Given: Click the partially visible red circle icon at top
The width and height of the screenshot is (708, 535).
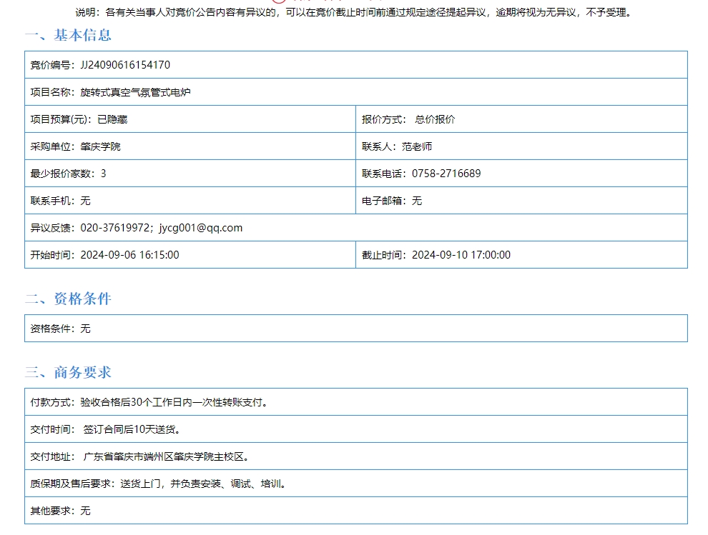Looking at the screenshot, I should tap(279, 1).
